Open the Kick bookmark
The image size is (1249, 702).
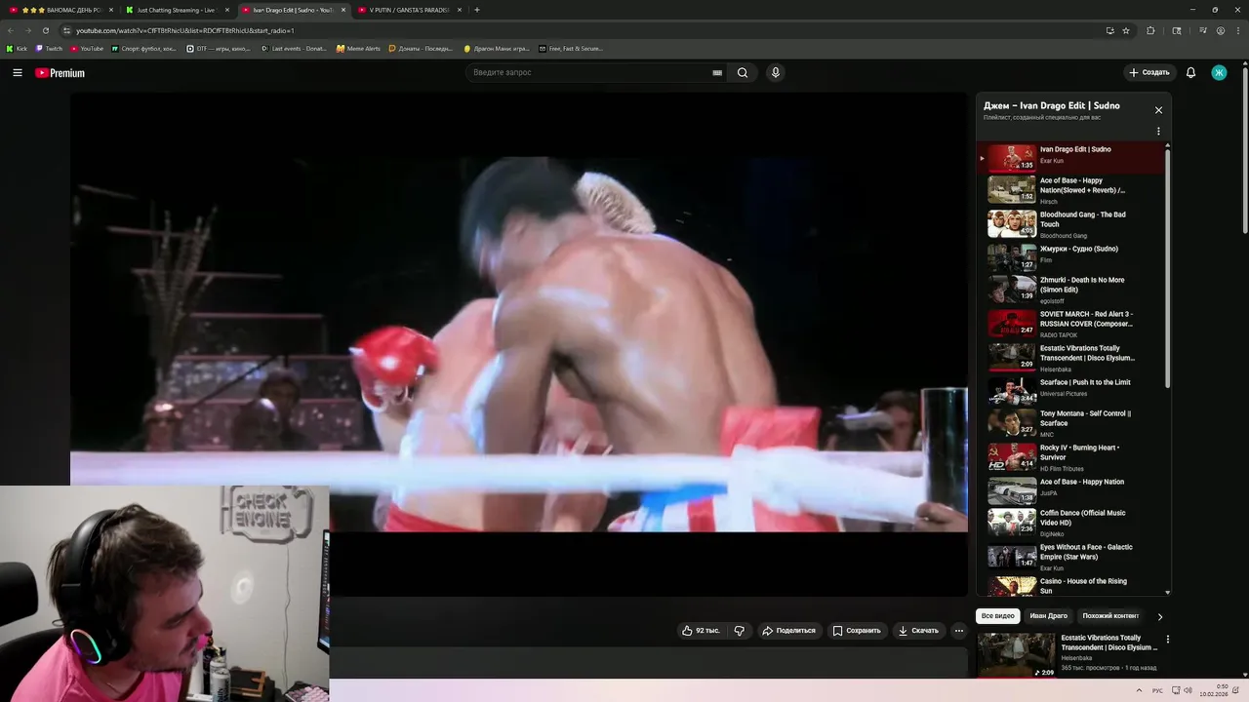[17, 48]
